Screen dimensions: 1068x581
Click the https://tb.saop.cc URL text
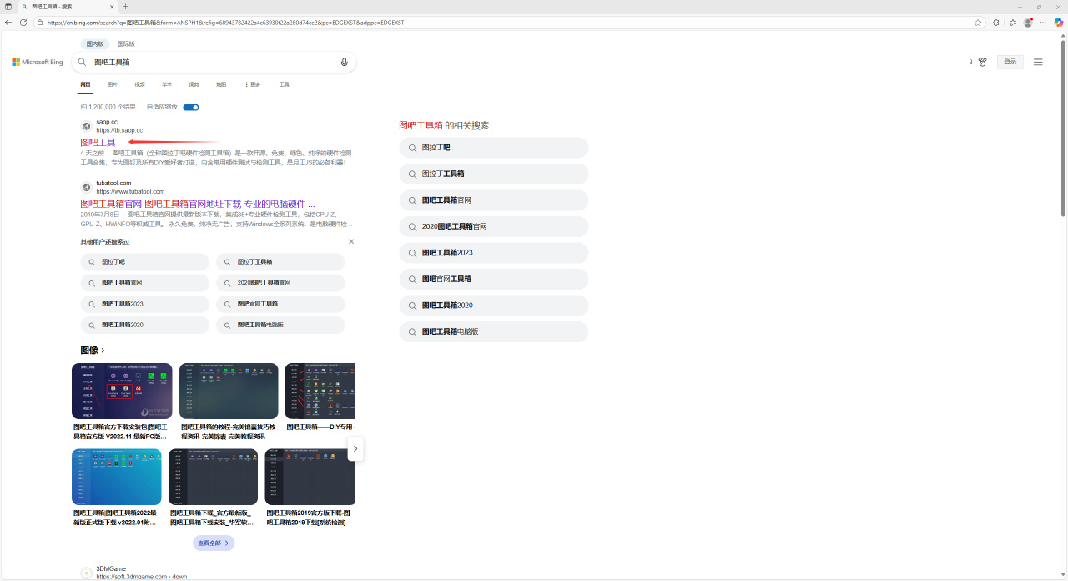pos(119,130)
